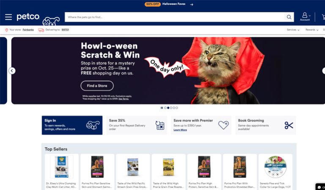Click the grooming scissors icon
This screenshot has height=190, width=325.
pyautogui.click(x=289, y=125)
